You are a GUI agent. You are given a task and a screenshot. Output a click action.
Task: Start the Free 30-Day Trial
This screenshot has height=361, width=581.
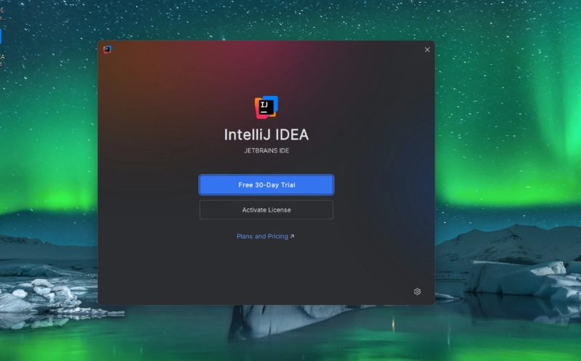266,184
